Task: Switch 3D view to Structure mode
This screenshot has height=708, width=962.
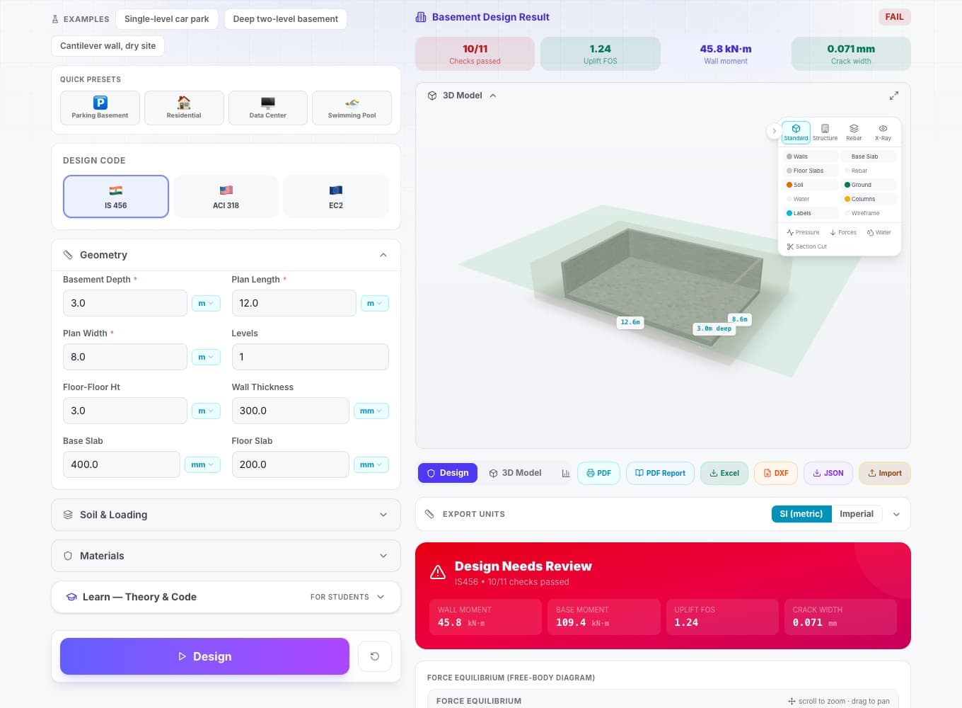Action: point(825,132)
